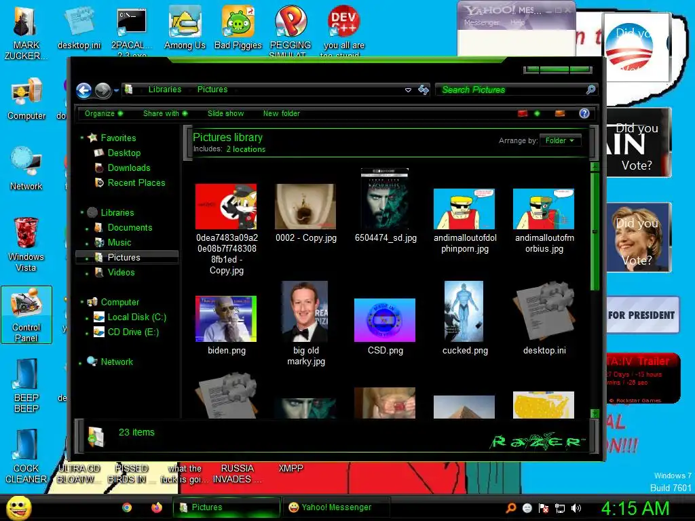The height and width of the screenshot is (521, 695).
Task: Launch Firefox from the taskbar
Action: [157, 507]
